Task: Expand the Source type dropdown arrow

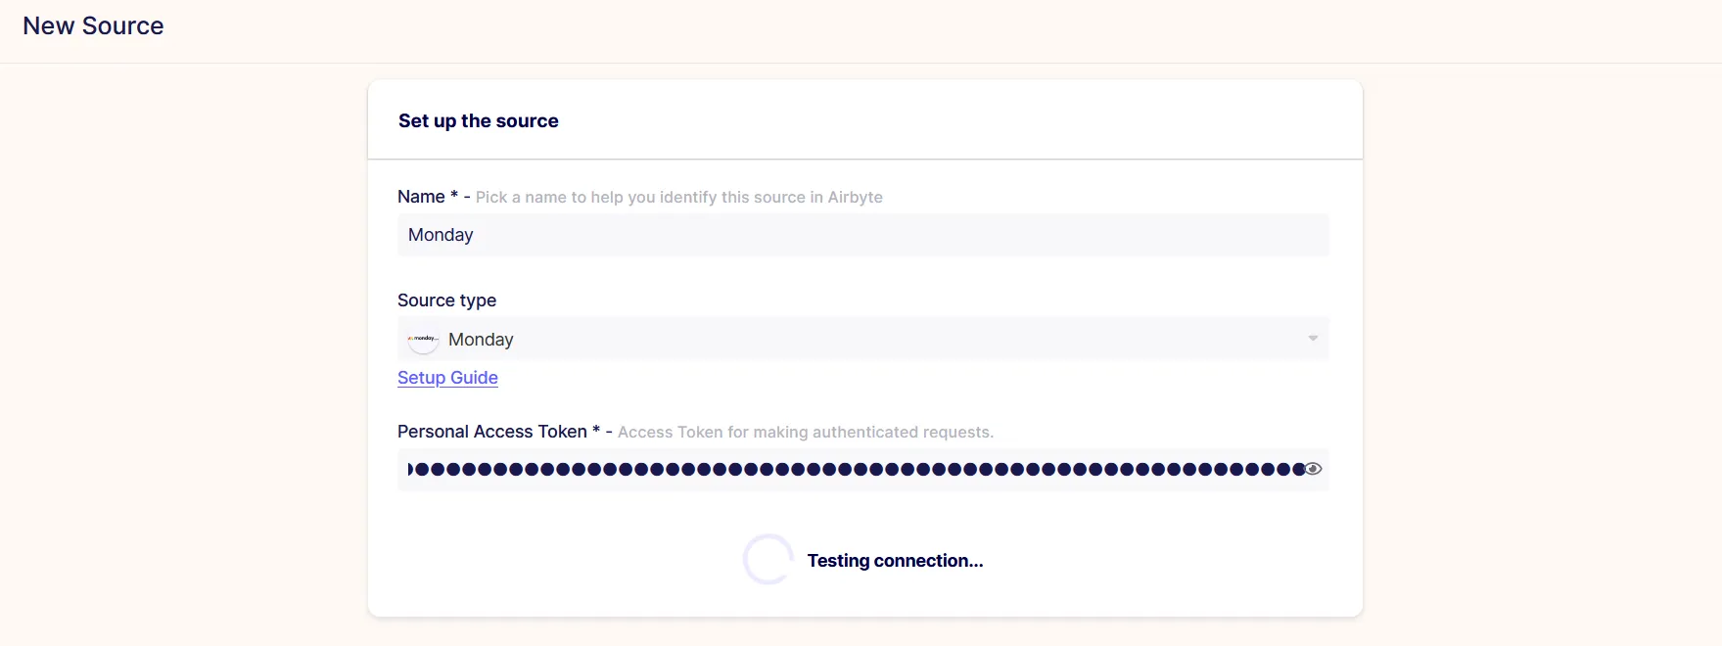Action: pyautogui.click(x=1313, y=339)
